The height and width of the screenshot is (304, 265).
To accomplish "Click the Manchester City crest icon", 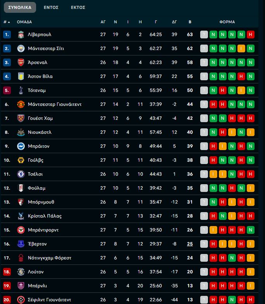I will tap(21, 48).
